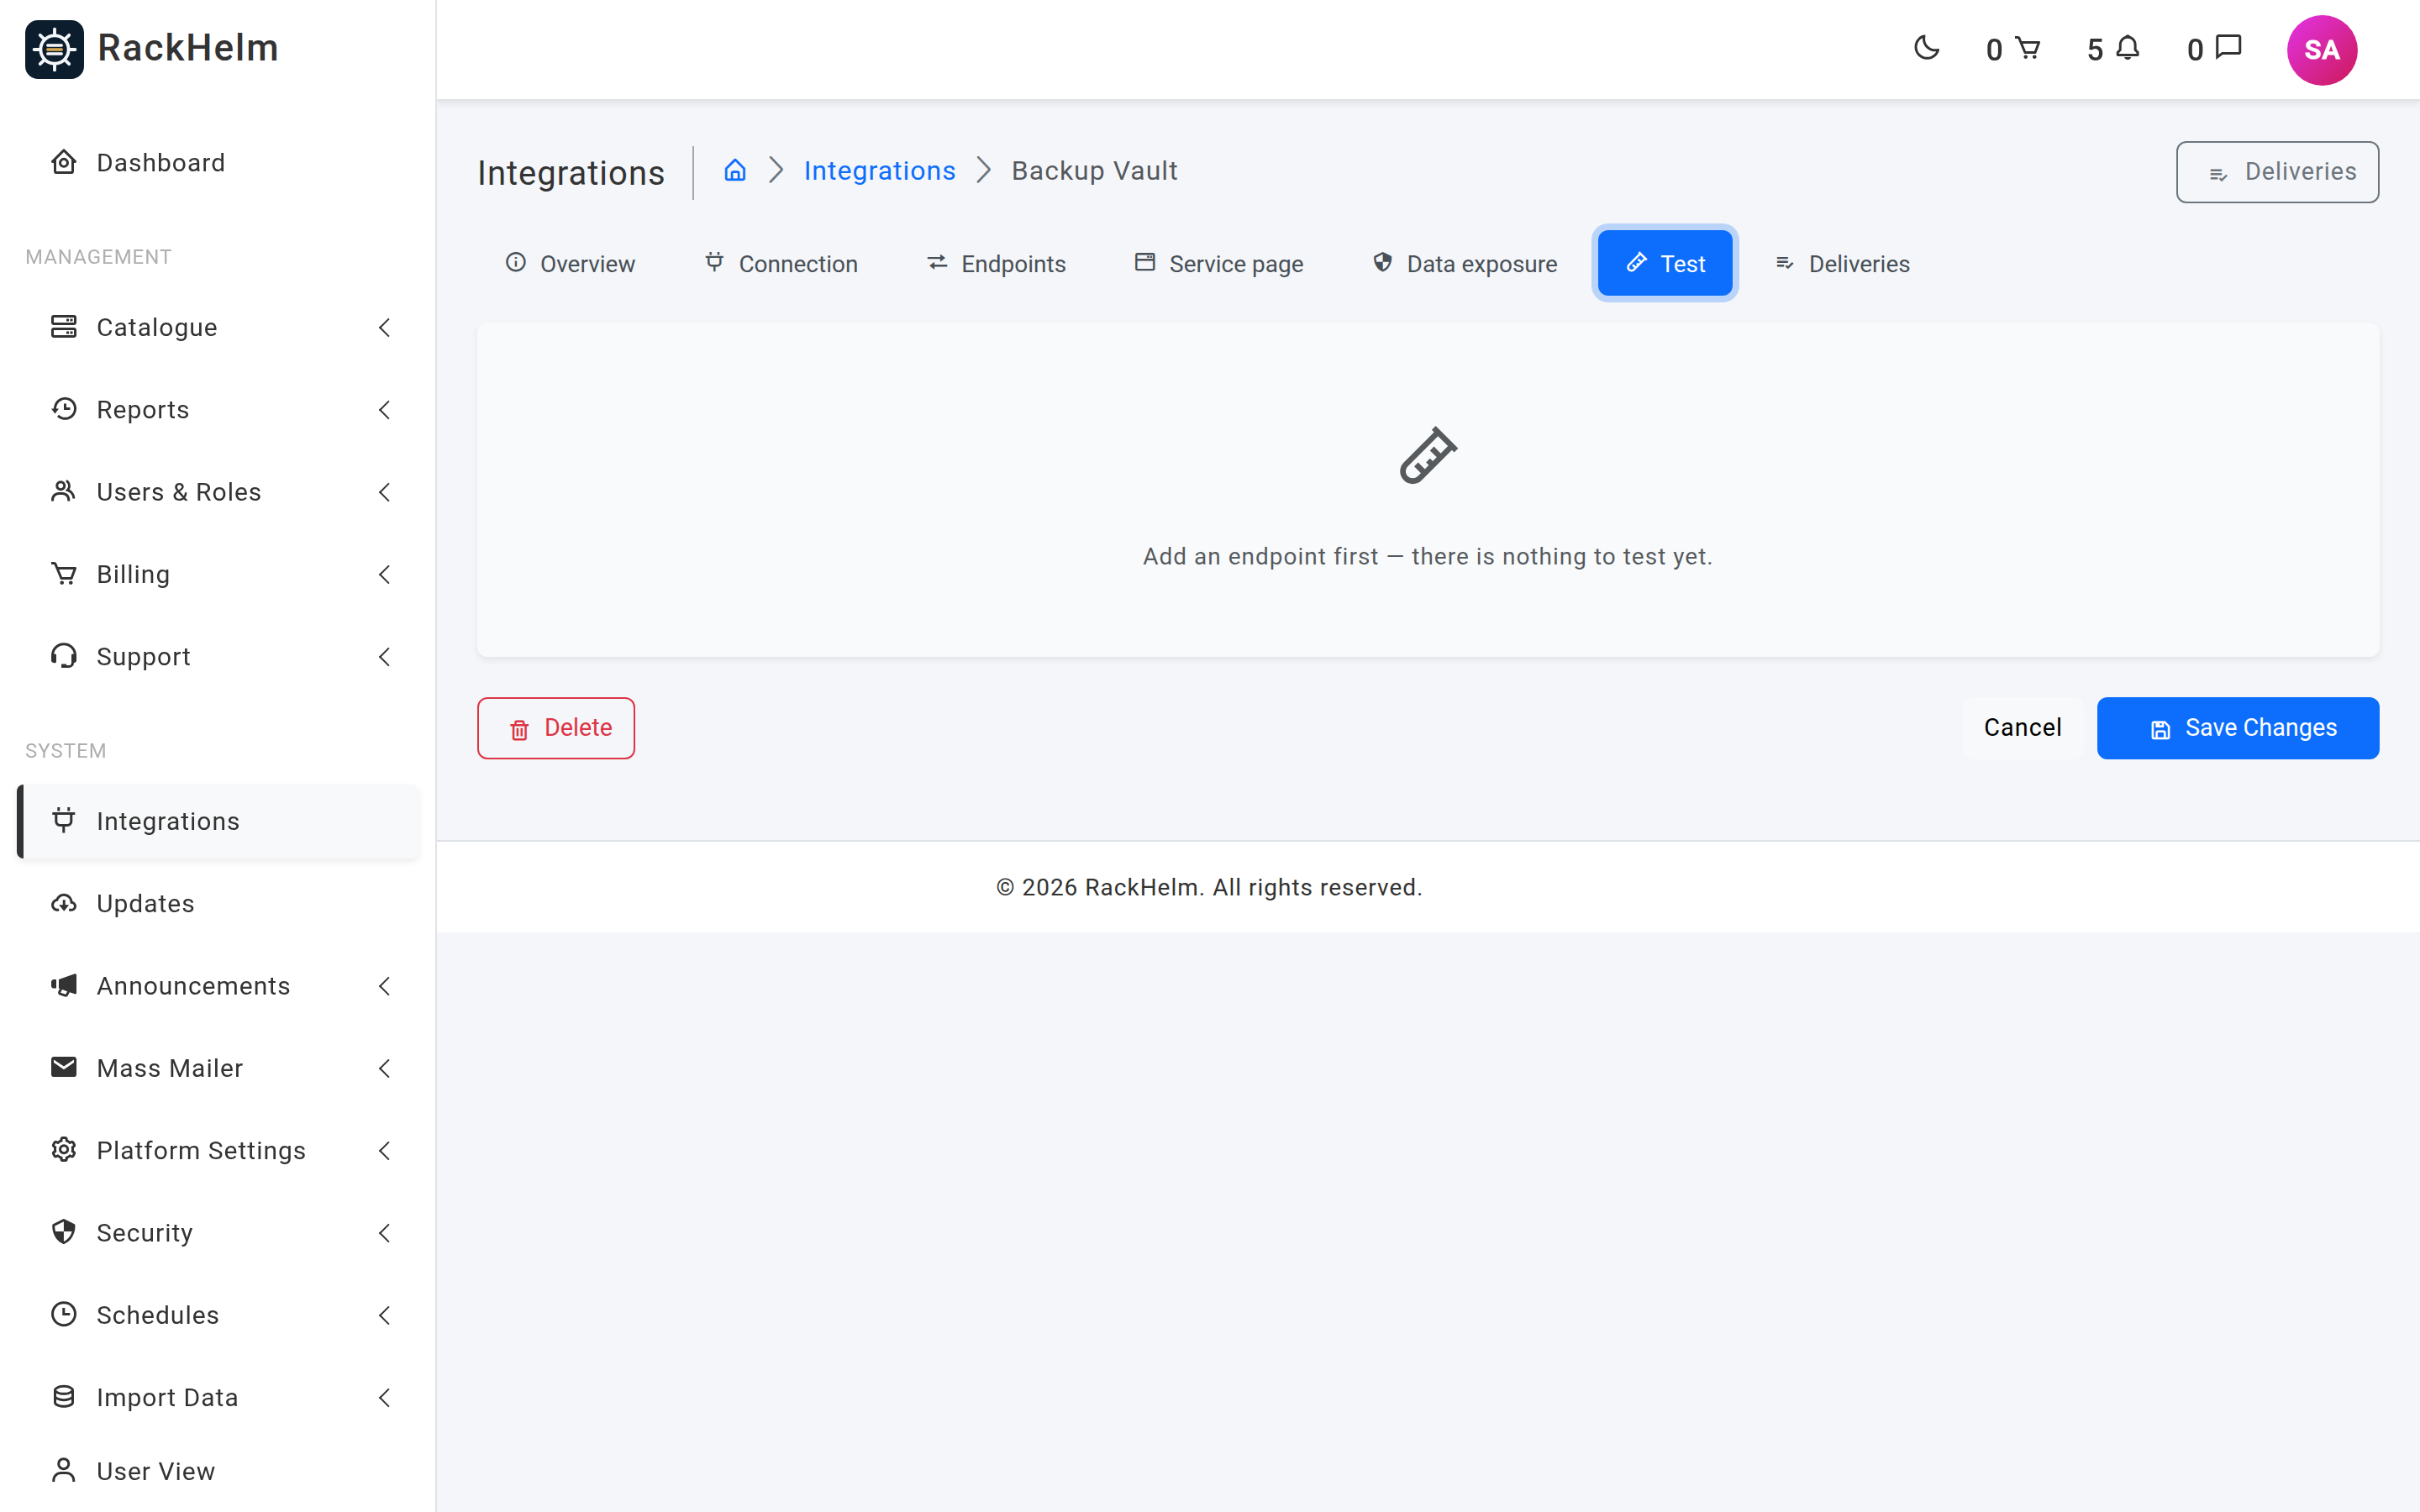
Task: Go to home via breadcrumb house icon
Action: [735, 170]
